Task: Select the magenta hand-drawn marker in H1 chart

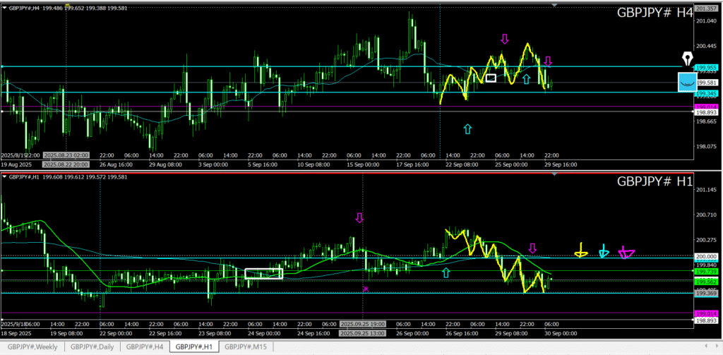Action: pyautogui.click(x=626, y=252)
